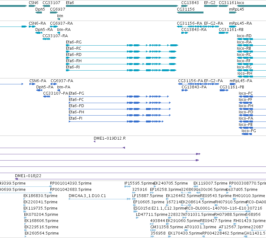Select transcript loco-RH
This screenshot has height=238, width=266.
tap(252, 77)
